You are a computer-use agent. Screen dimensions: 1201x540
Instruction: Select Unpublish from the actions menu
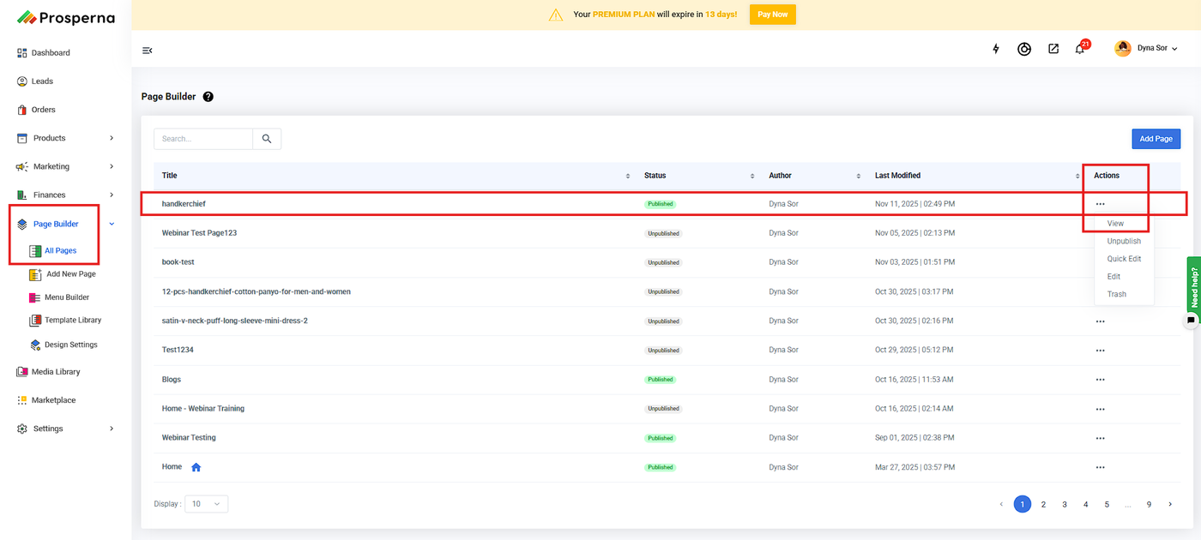[1124, 241]
